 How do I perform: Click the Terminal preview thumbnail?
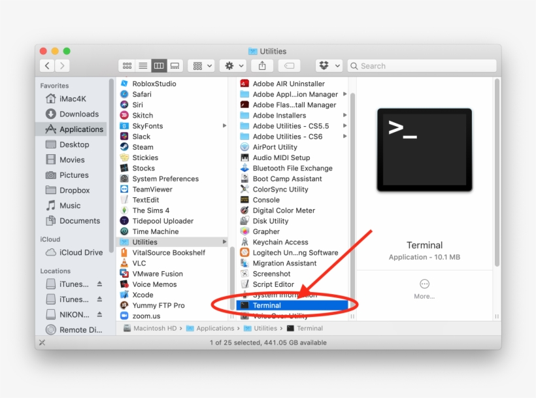click(x=425, y=150)
